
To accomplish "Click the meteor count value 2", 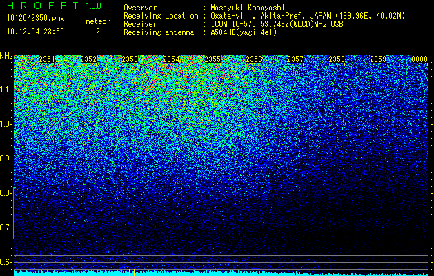I will [x=98, y=32].
